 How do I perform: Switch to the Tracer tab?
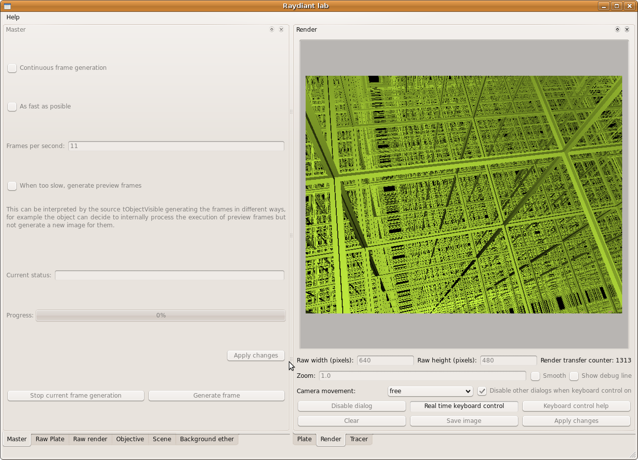(359, 439)
